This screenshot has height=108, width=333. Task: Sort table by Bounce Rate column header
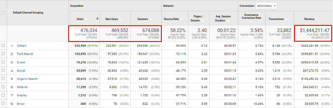(172, 19)
